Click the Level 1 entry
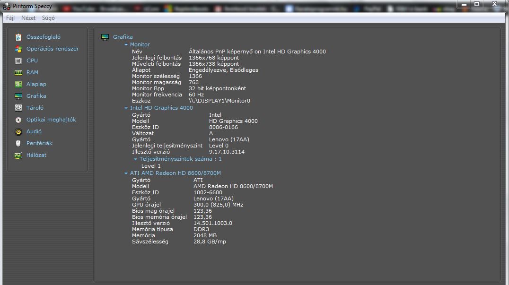Image resolution: width=509 pixels, height=285 pixels. pyautogui.click(x=151, y=166)
